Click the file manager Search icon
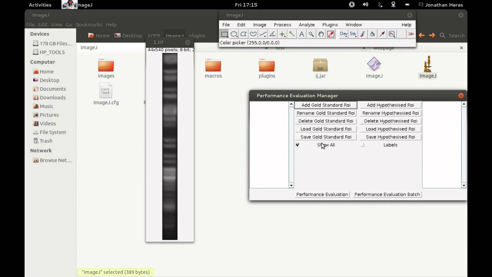 coord(442,35)
